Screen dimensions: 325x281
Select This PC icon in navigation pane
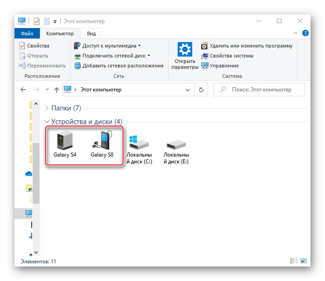(29, 213)
